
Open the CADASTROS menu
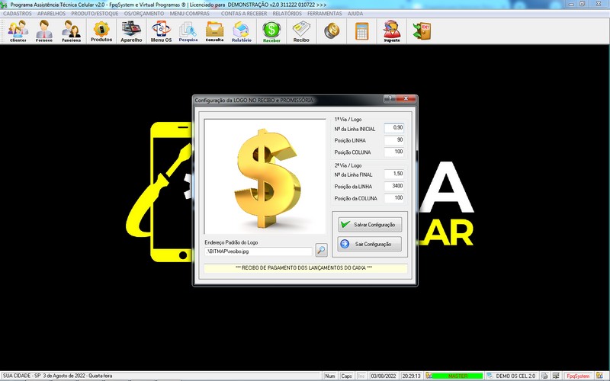click(x=18, y=13)
